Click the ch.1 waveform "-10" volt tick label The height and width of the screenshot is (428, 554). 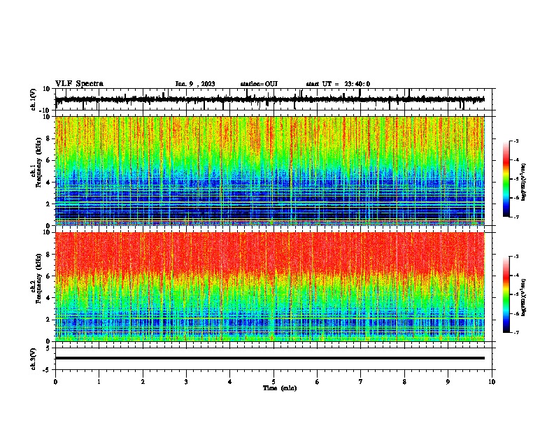pos(45,110)
